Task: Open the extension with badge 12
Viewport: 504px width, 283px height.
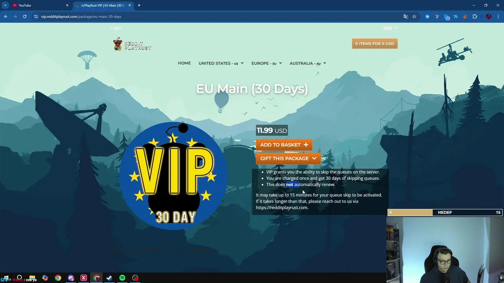Action: tap(447, 17)
